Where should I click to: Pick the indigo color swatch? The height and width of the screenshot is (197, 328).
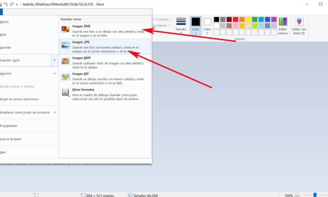pos(267,19)
